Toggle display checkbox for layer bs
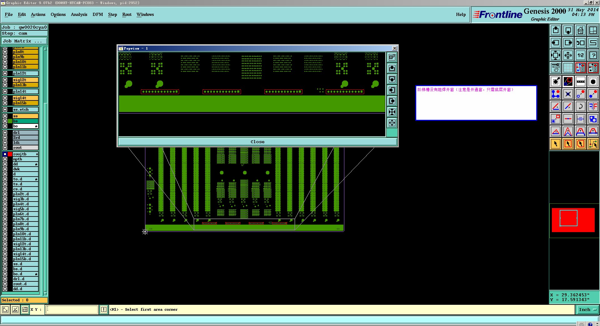 [5, 121]
